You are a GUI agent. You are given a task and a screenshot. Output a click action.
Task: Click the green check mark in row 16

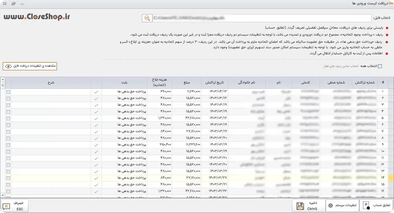tap(96, 191)
